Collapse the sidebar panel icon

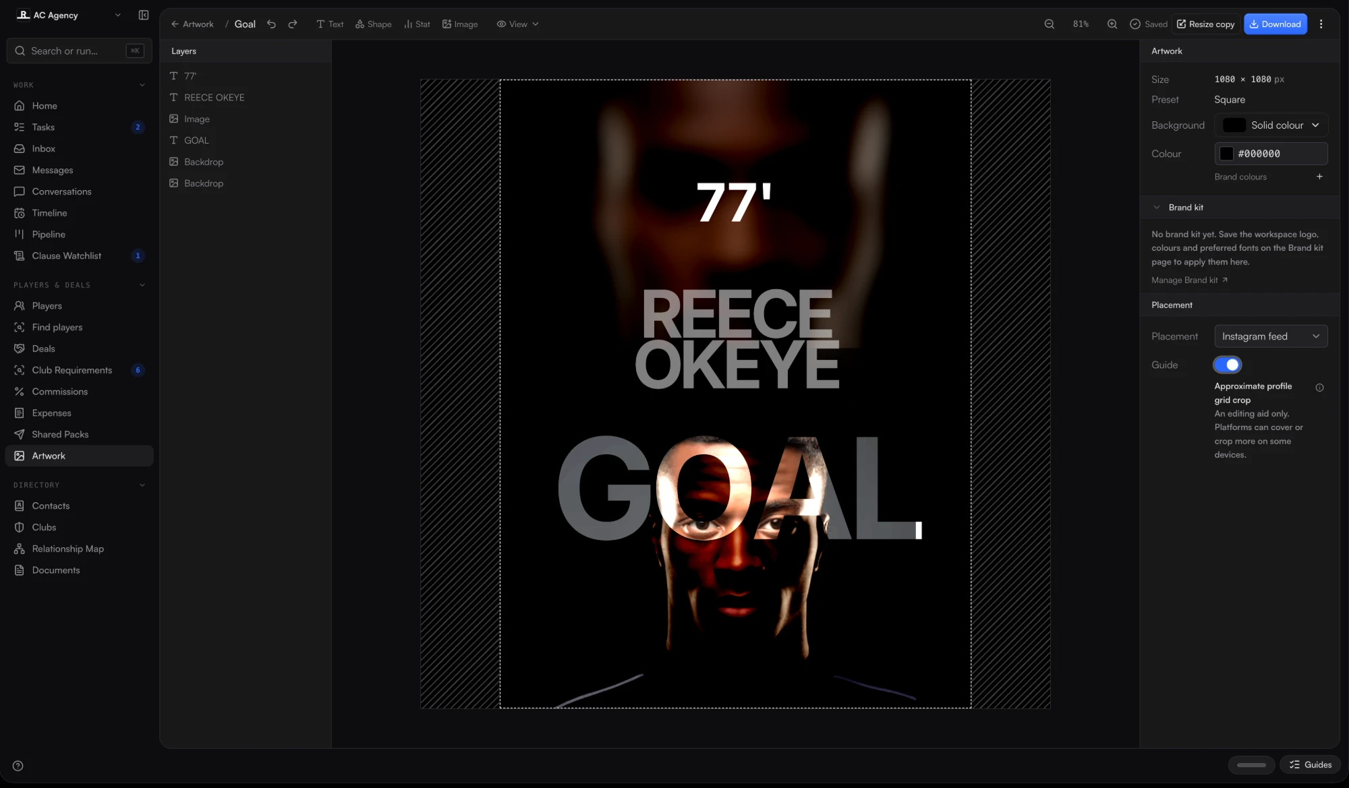(x=144, y=15)
